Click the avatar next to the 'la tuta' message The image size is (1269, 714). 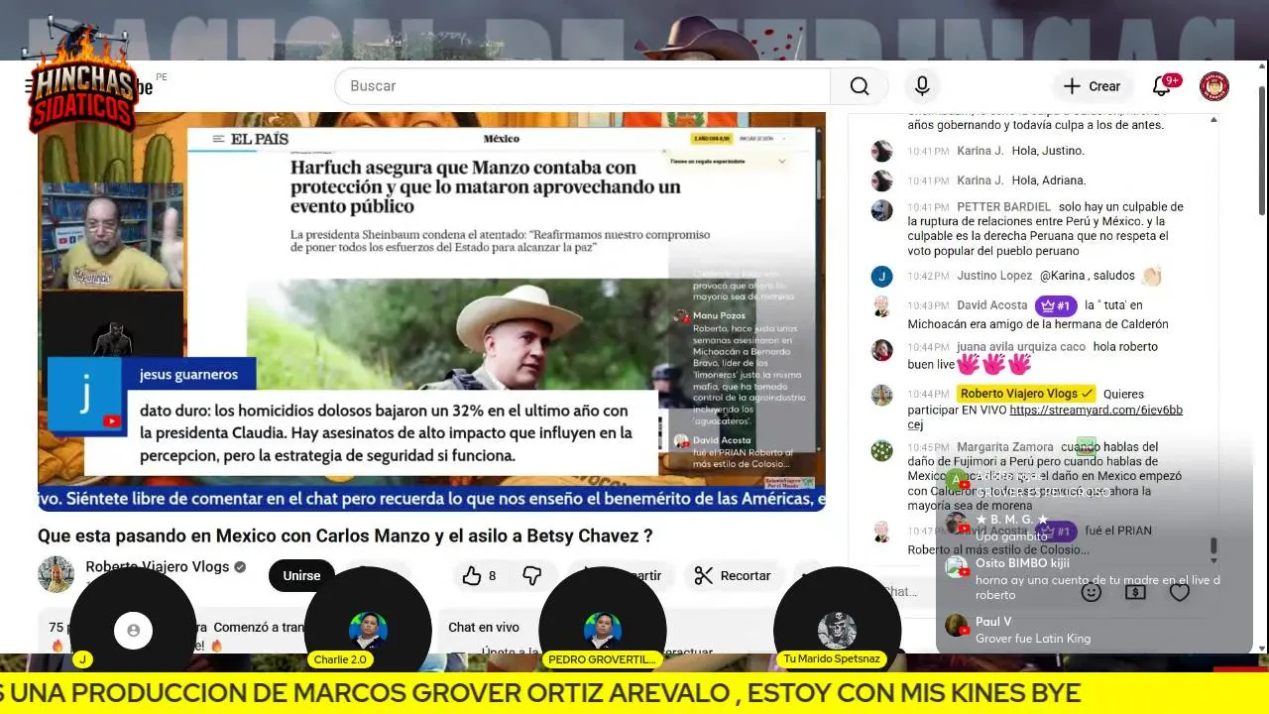[881, 306]
